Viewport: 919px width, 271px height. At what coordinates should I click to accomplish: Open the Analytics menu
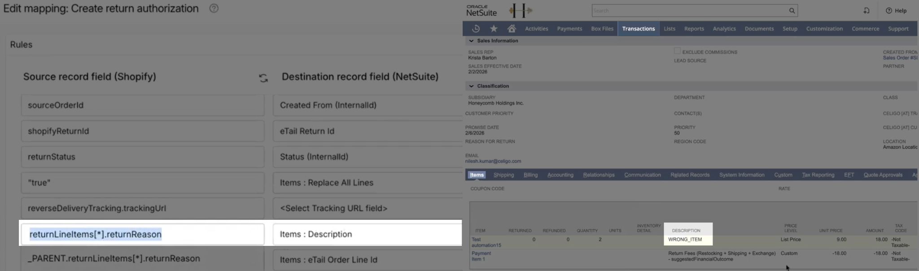[724, 29]
